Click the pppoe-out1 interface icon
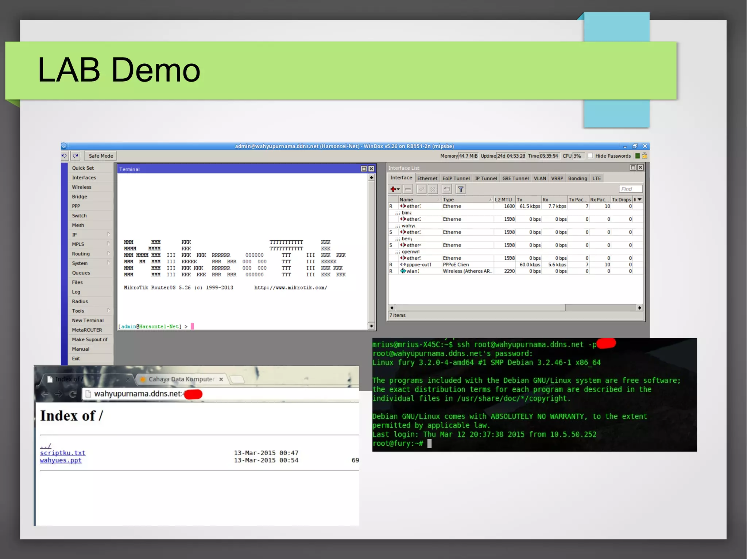This screenshot has height=559, width=747. [403, 265]
